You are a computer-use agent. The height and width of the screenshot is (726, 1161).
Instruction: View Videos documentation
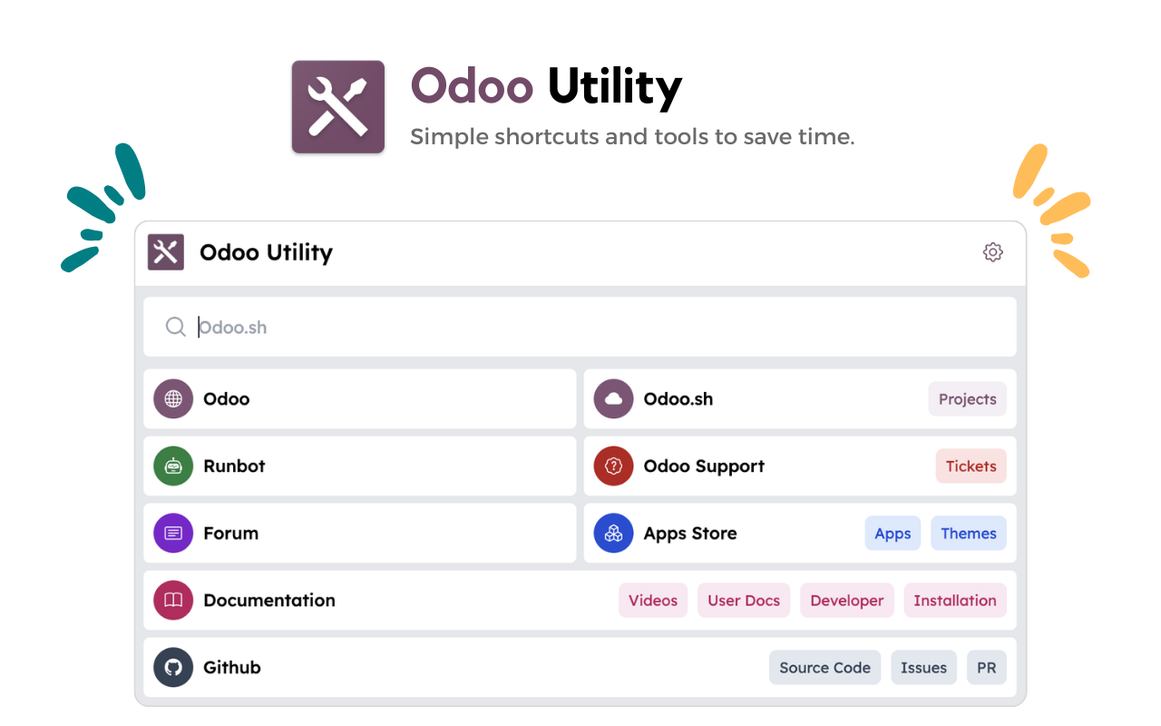tap(652, 600)
